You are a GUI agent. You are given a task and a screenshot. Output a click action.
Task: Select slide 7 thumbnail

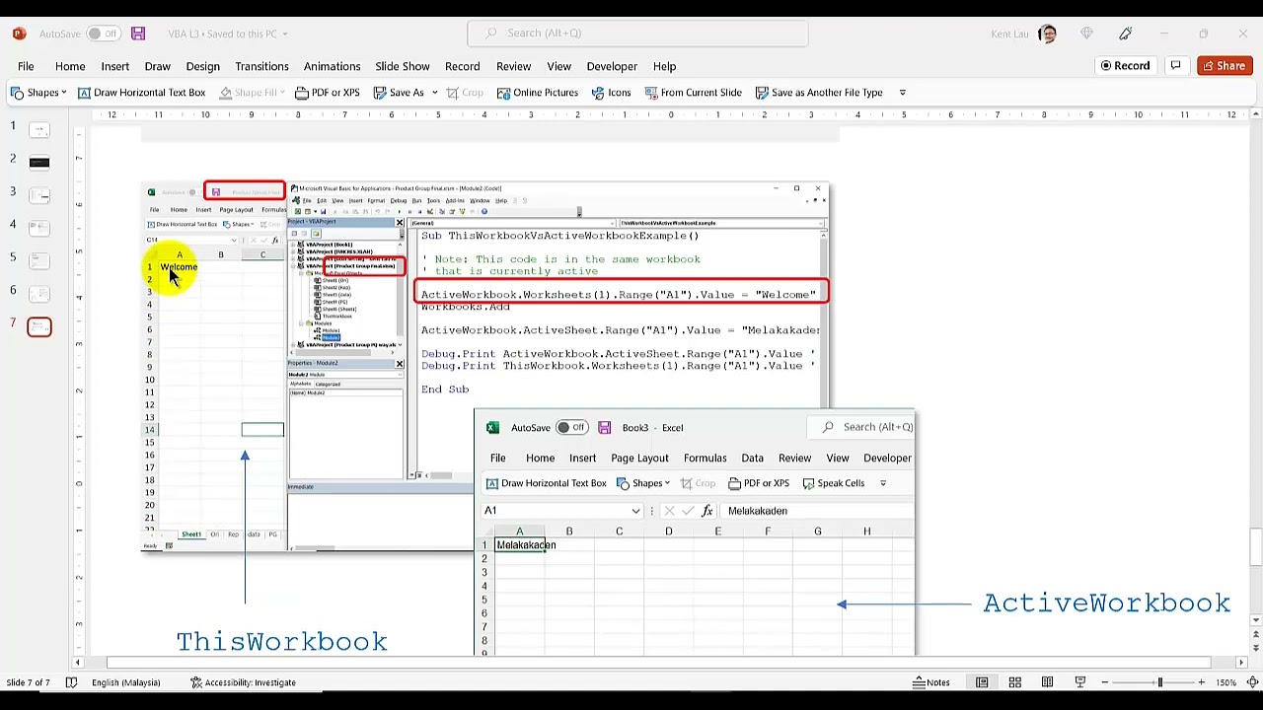[x=39, y=326]
